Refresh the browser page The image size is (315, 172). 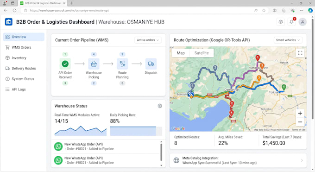pyautogui.click(x=14, y=11)
